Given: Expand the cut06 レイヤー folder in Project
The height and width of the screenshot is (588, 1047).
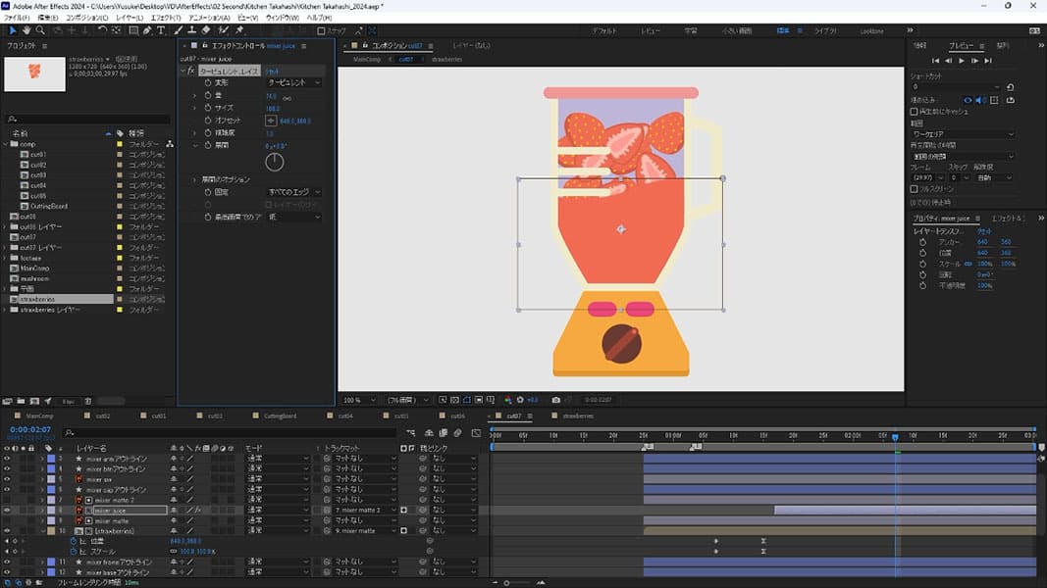Looking at the screenshot, I should click(5, 227).
